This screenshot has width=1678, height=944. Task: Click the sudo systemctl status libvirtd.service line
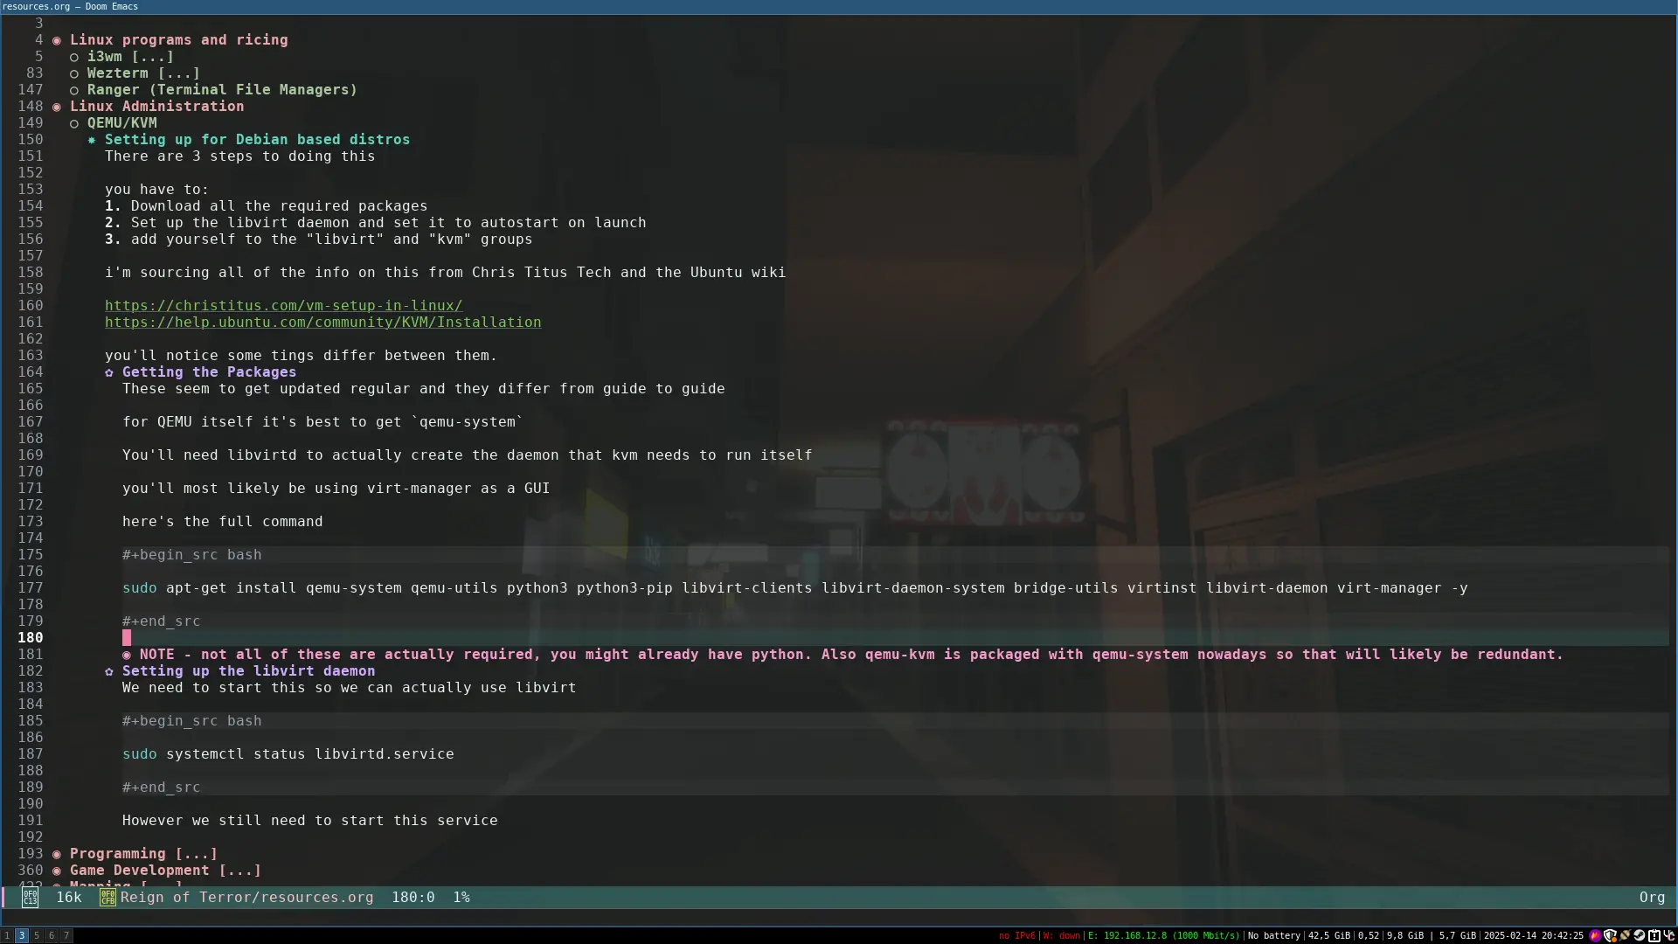[288, 754]
